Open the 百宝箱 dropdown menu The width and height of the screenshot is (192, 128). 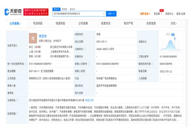[x=158, y=14]
